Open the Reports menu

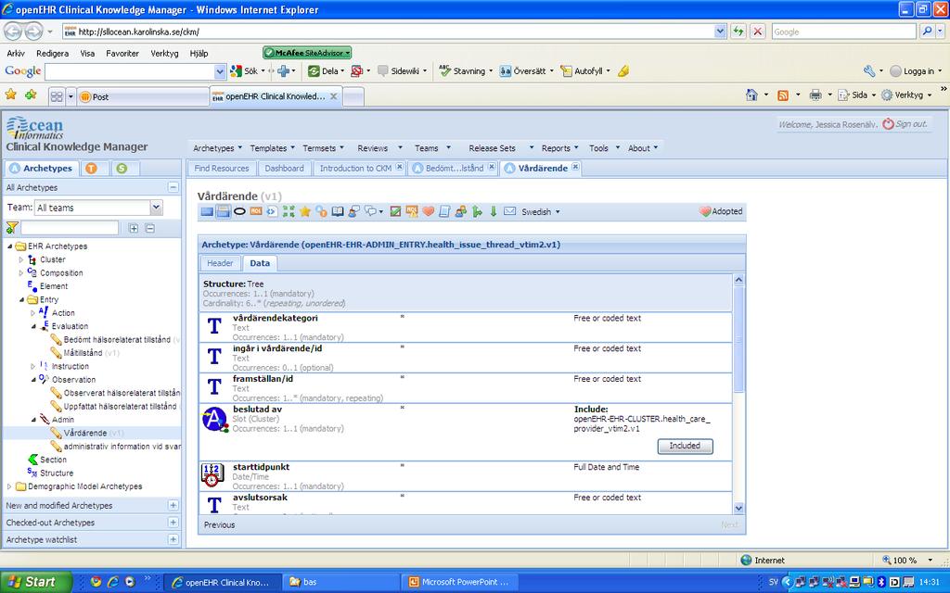559,148
